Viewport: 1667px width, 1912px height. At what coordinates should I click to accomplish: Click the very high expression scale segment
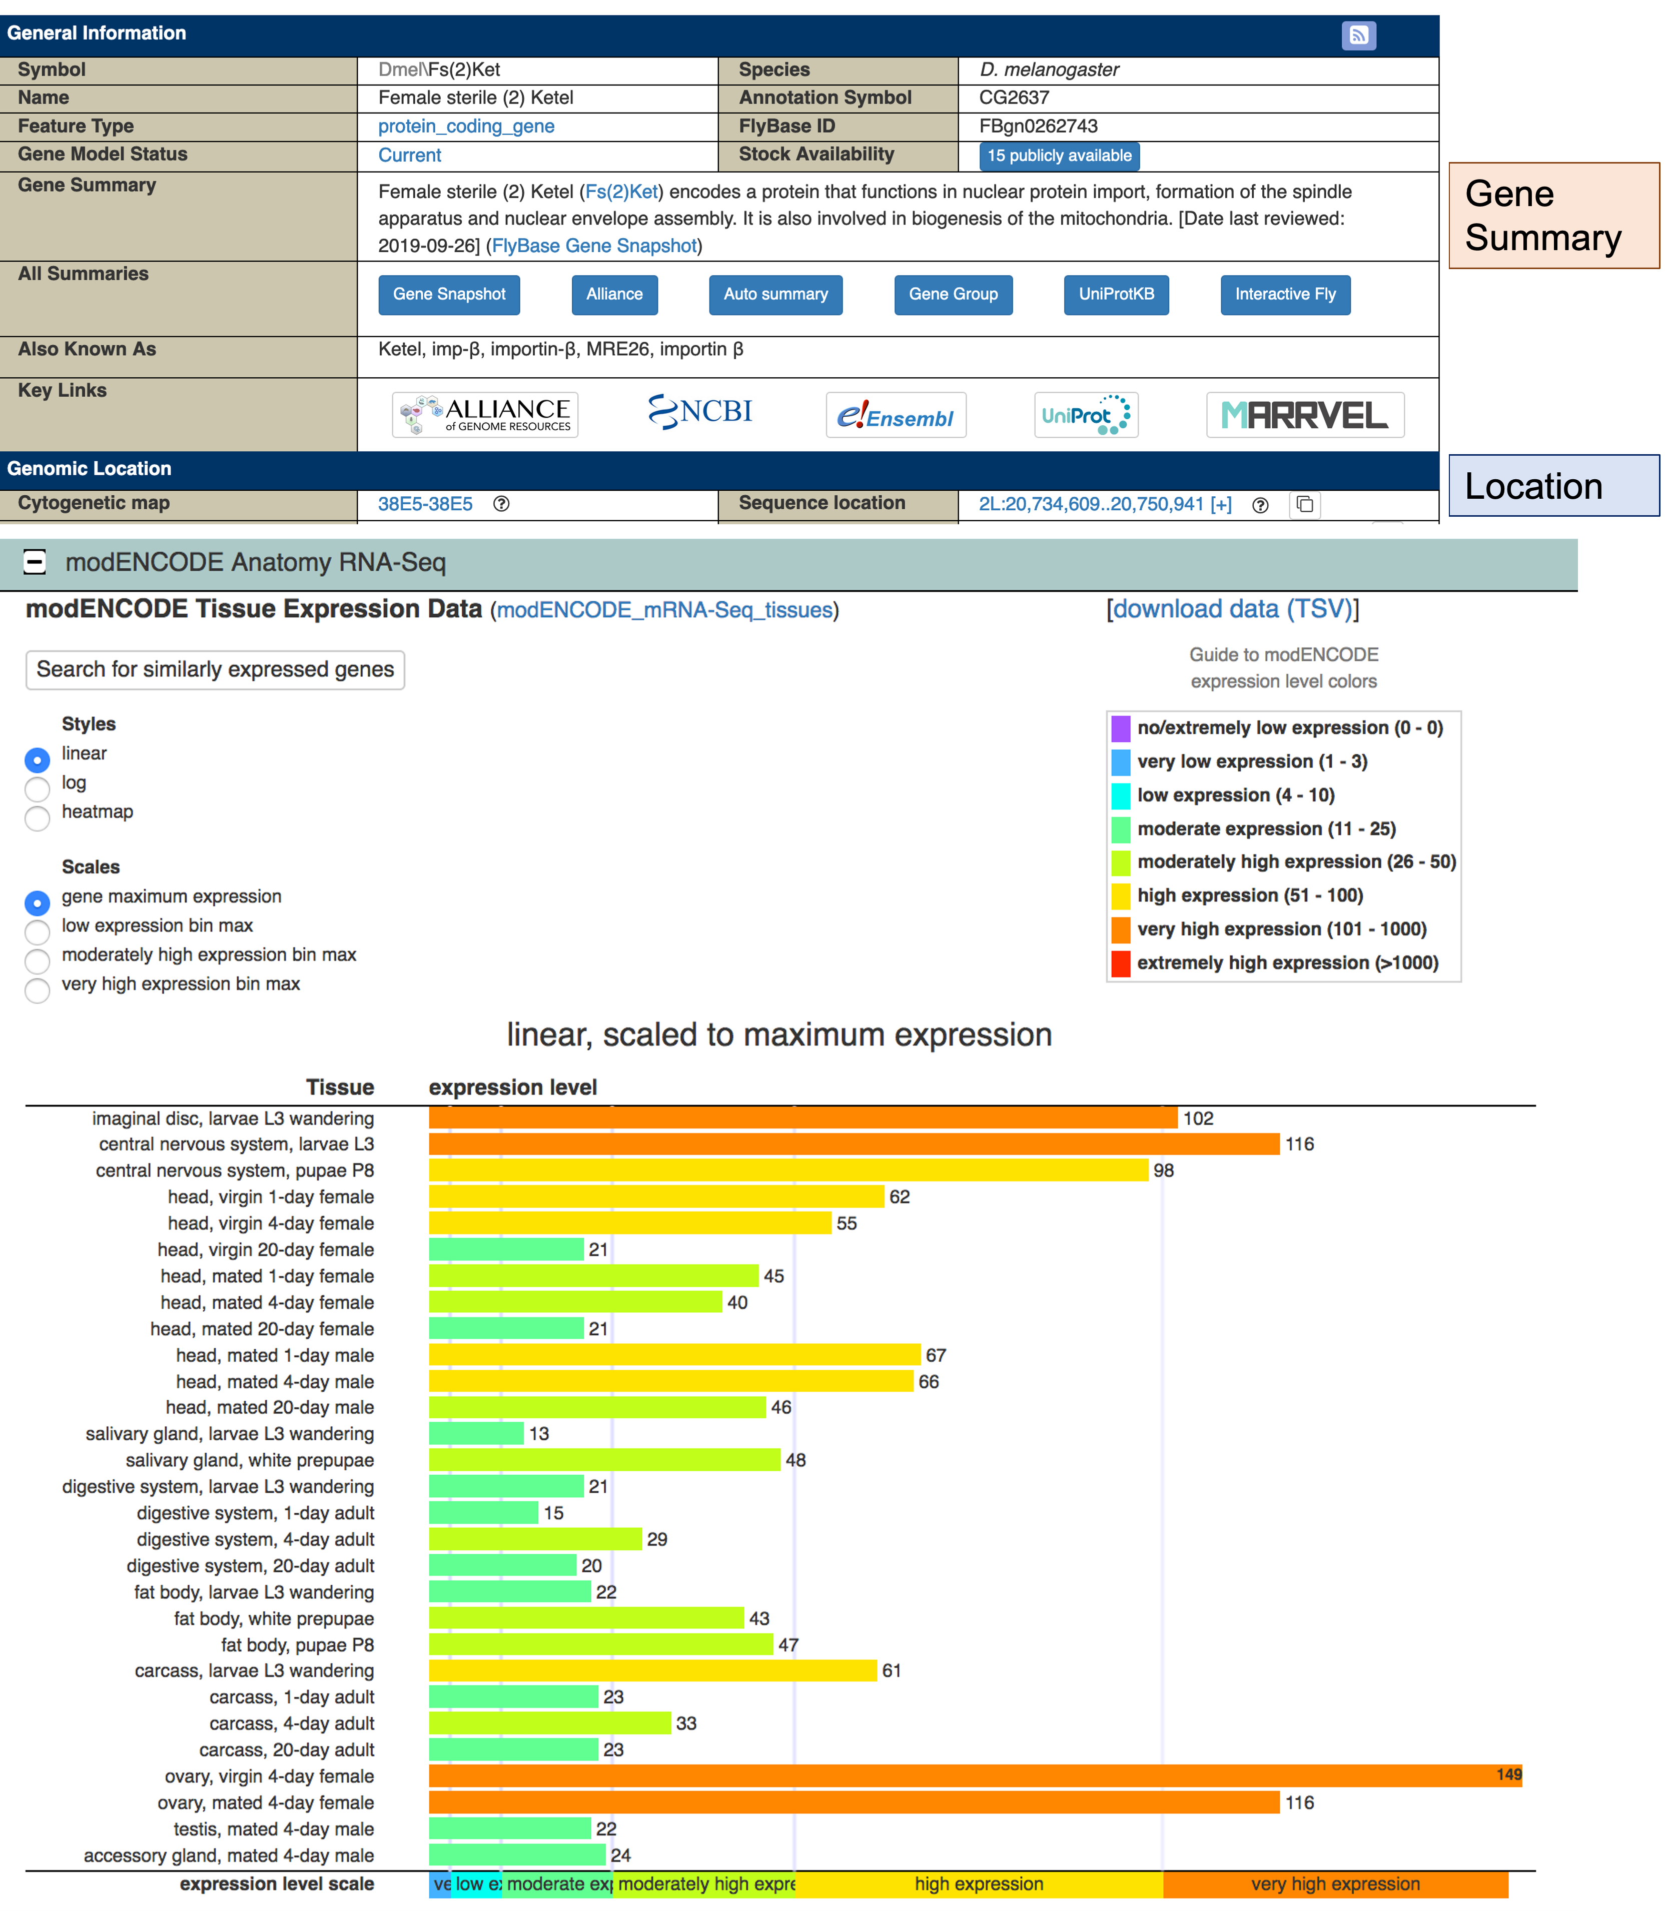point(1335,1884)
